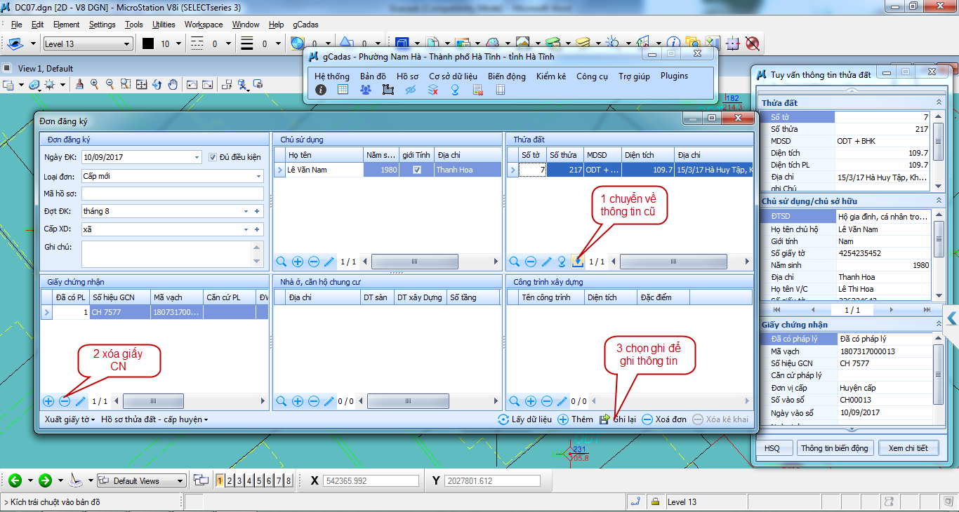Toggle giới tính checkbox for Lê Văn Nam
This screenshot has width=959, height=512.
[x=417, y=170]
